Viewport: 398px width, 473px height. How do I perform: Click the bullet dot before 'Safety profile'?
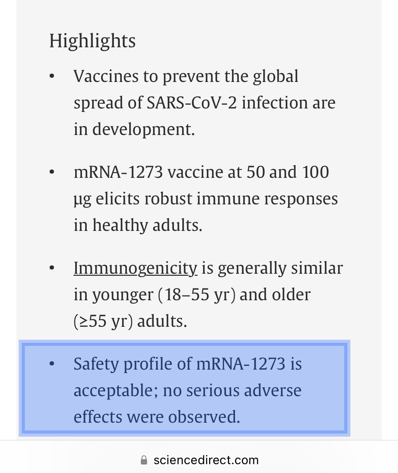tap(52, 364)
